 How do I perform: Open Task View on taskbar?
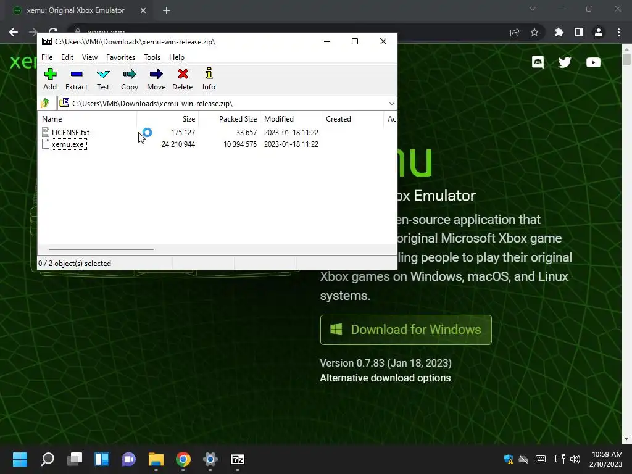pyautogui.click(x=75, y=459)
